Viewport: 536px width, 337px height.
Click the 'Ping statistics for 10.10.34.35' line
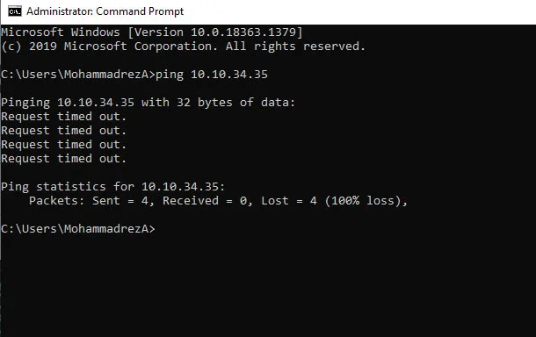(x=112, y=186)
